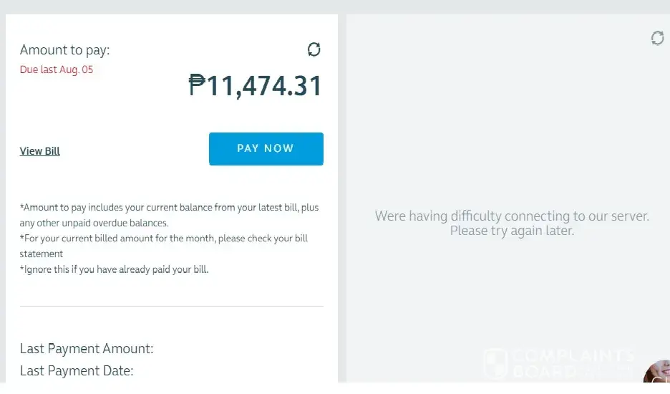
Task: Click the "Please try again later." text
Action: tap(512, 231)
